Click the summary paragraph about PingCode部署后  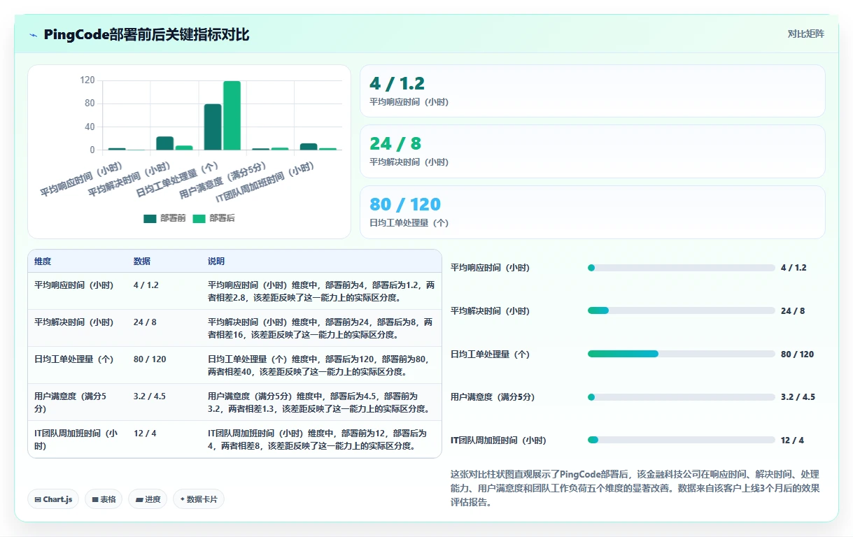click(x=635, y=488)
